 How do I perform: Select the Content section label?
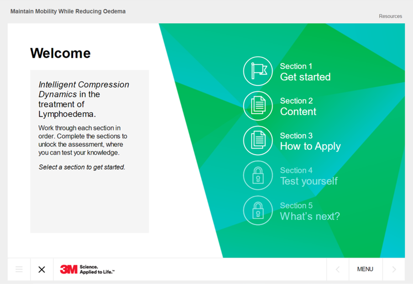pos(298,112)
